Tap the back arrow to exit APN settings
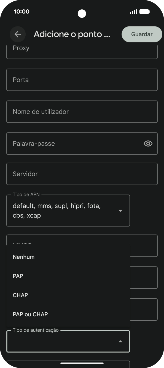This screenshot has width=164, height=368. 18,34
